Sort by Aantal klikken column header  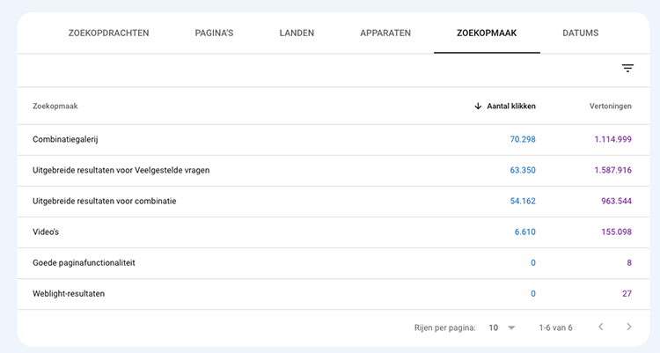tap(510, 107)
